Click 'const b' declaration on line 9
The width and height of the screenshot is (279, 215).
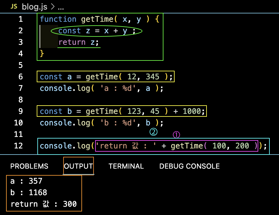56,111
